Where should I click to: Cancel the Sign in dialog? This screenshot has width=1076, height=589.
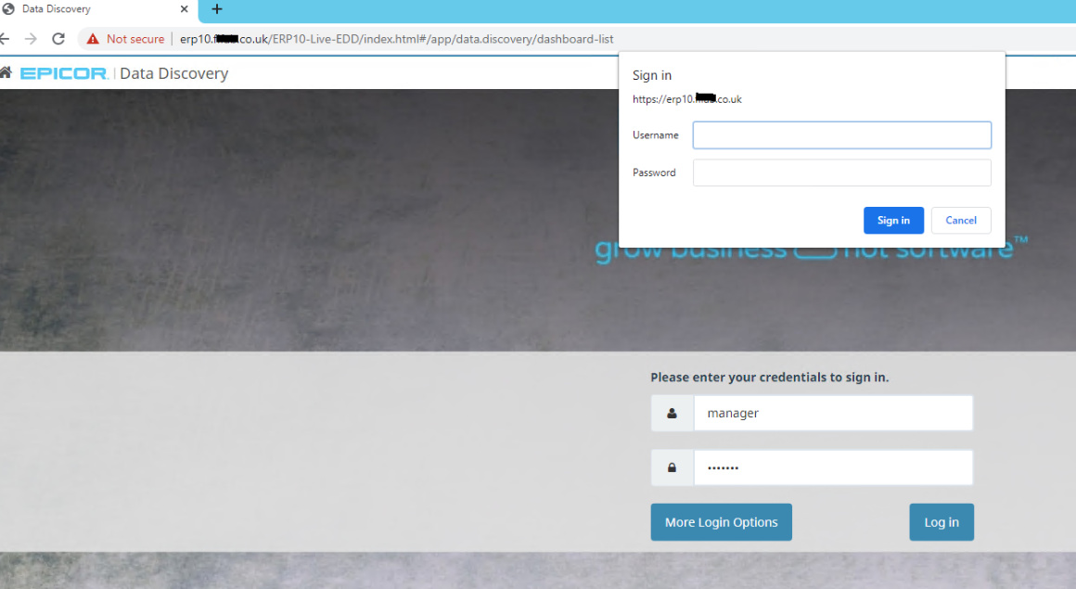pyautogui.click(x=961, y=221)
